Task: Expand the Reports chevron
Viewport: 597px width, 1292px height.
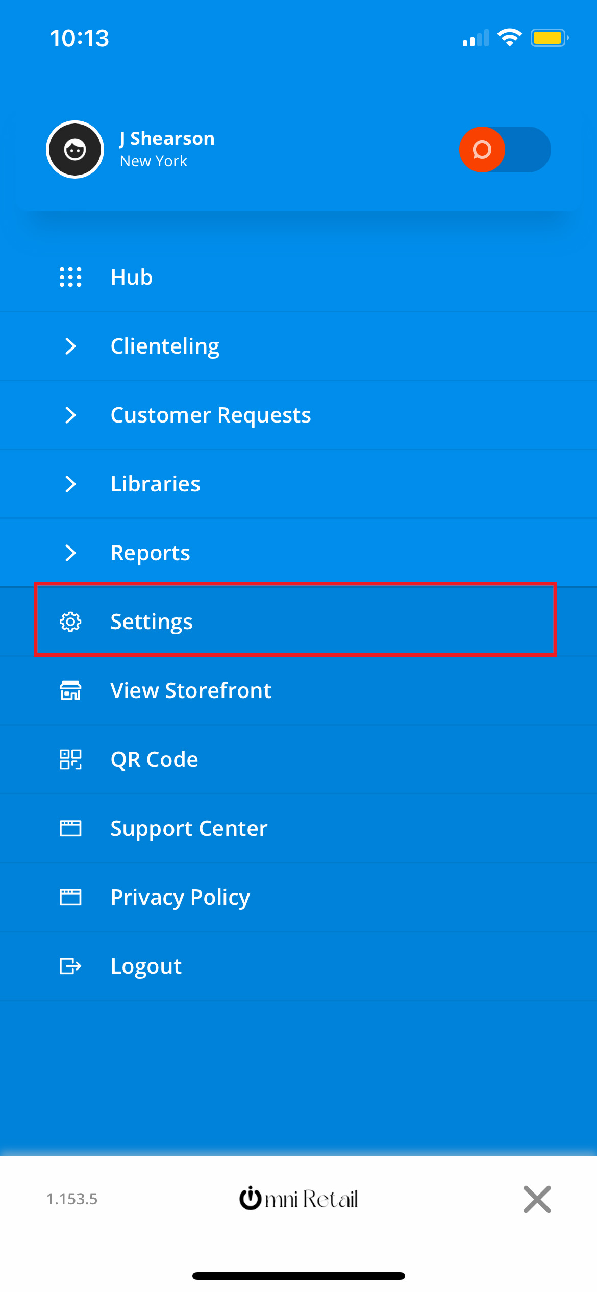Action: [70, 553]
